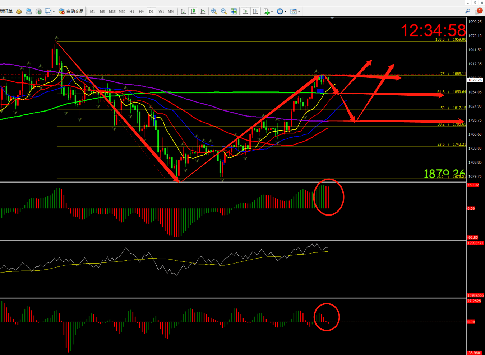Image resolution: width=485 pixels, height=355 pixels.
Task: Click the Fibonacci 75 / 1888.11 label
Action: point(453,74)
